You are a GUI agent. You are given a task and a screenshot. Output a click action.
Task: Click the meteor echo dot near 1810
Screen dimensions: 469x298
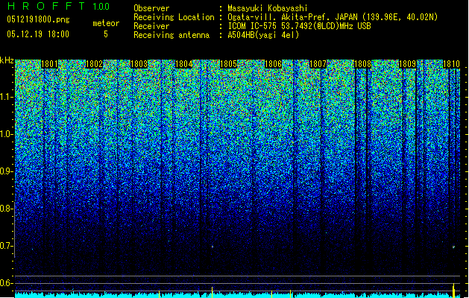pos(453,247)
